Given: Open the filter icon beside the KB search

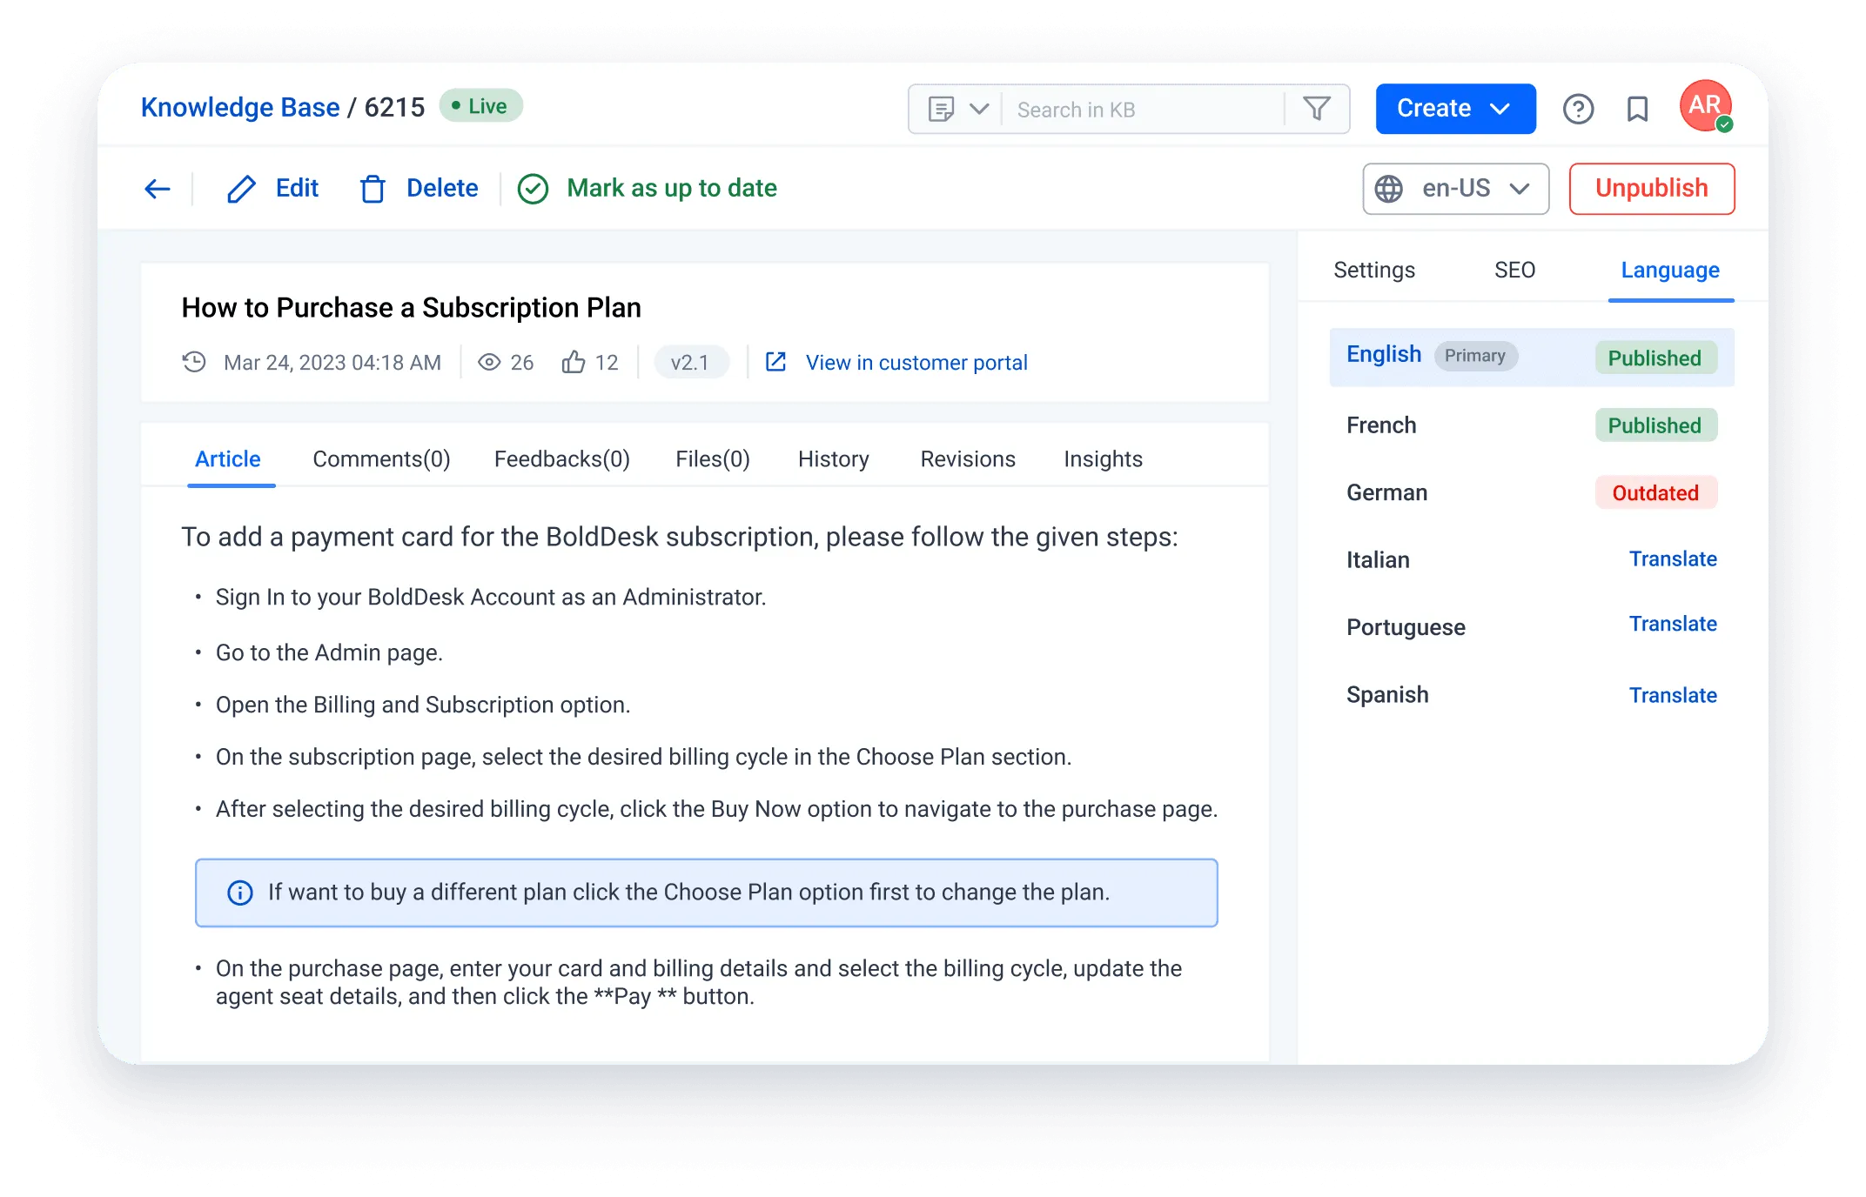Looking at the screenshot, I should tap(1317, 109).
